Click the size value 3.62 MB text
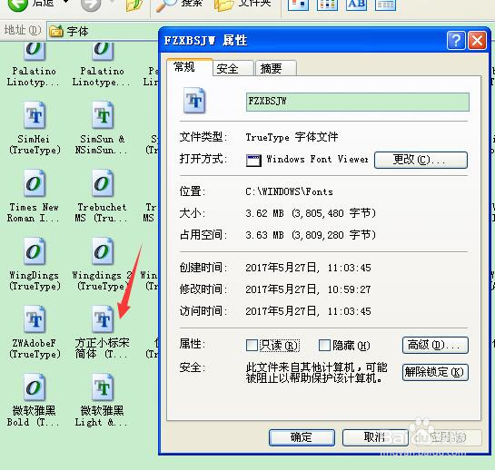This screenshot has width=495, height=470. pyautogui.click(x=311, y=213)
